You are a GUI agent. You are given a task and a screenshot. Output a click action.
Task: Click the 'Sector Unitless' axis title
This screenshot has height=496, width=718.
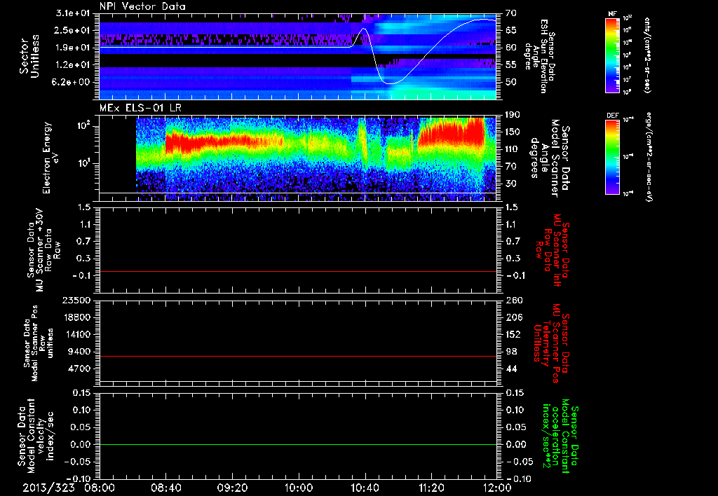29,56
